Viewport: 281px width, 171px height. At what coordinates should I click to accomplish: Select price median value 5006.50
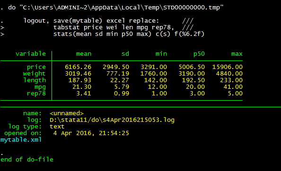point(192,67)
